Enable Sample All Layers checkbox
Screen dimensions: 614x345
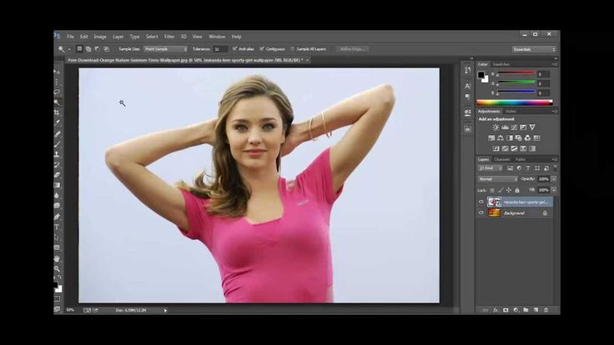pyautogui.click(x=292, y=49)
